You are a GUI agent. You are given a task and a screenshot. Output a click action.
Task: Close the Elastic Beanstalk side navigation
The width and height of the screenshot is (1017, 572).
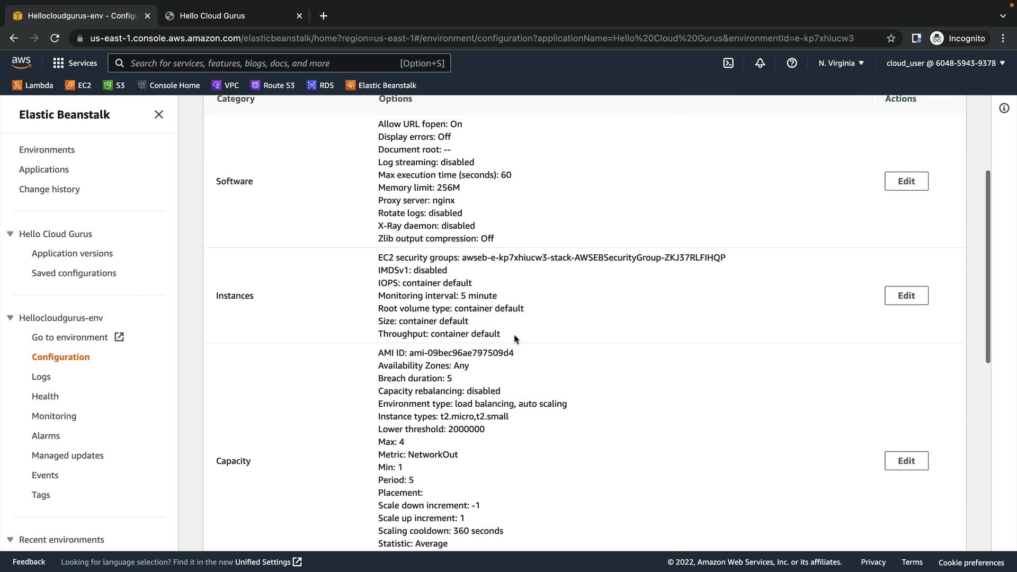click(158, 114)
